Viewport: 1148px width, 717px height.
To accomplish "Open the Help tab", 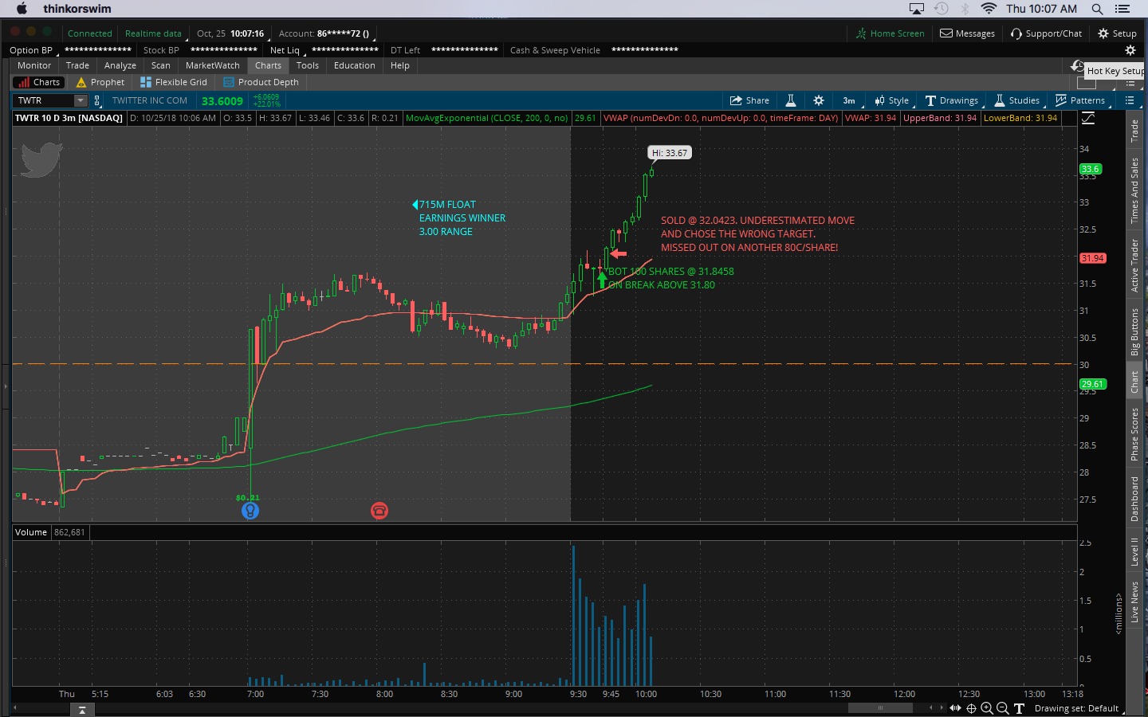I will 400,65.
